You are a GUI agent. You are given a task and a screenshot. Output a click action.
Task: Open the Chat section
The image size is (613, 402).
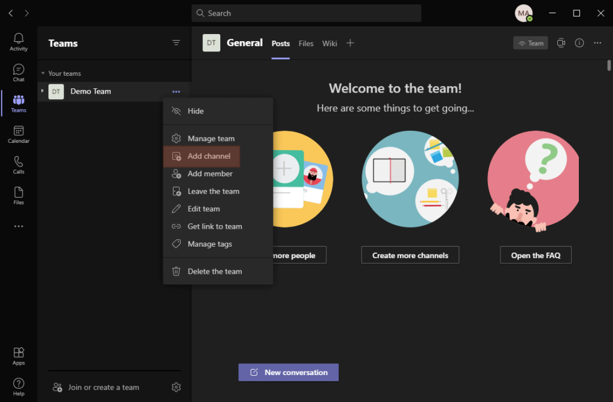pos(19,72)
